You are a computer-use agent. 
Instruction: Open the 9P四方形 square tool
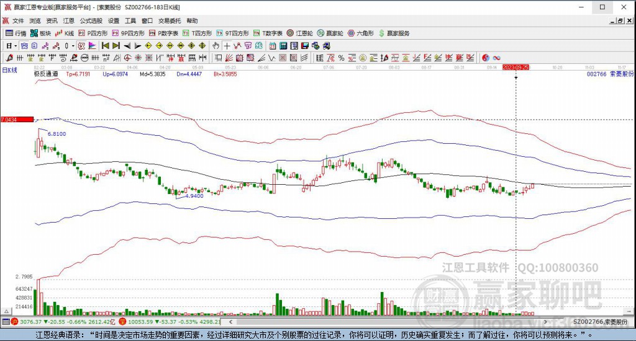[128, 33]
